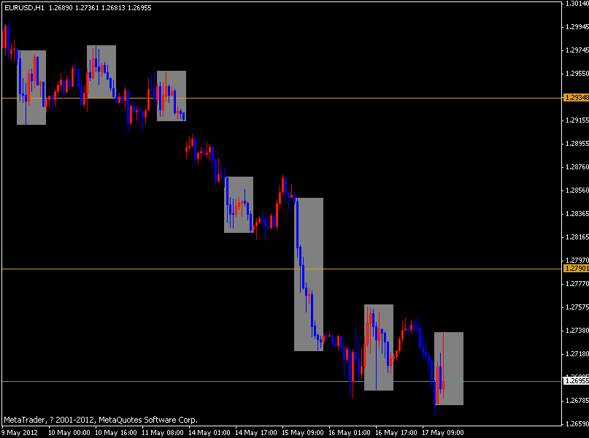Click the 15 May 09:00 time label

303,432
